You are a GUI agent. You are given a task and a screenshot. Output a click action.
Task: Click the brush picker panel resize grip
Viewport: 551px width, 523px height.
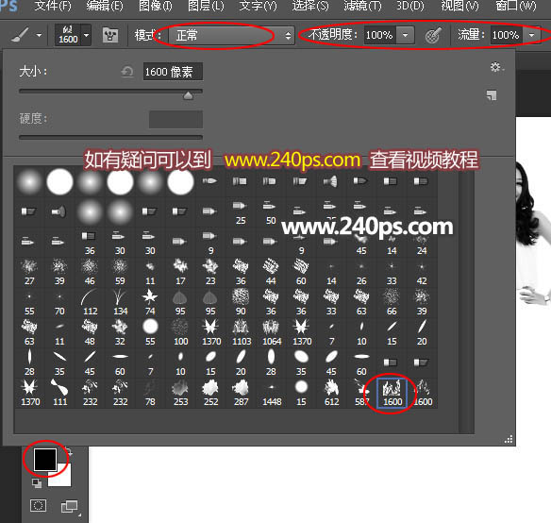coord(509,439)
